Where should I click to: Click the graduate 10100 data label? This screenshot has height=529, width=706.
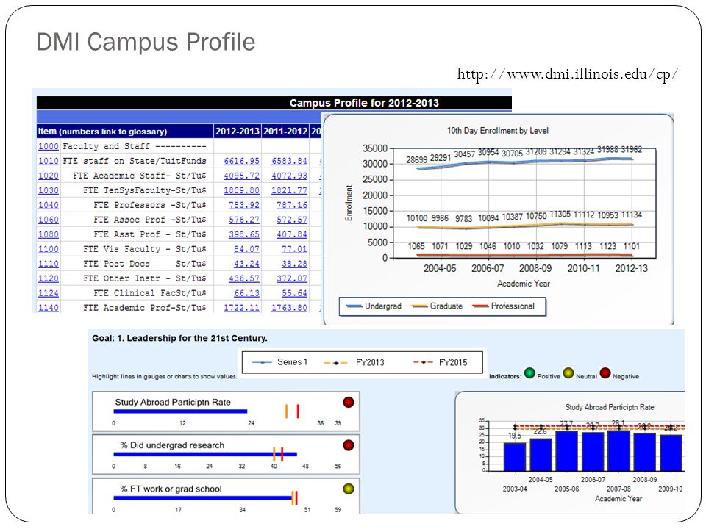[x=417, y=218]
